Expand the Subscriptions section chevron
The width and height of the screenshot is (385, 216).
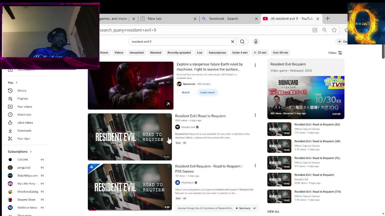tap(31, 152)
